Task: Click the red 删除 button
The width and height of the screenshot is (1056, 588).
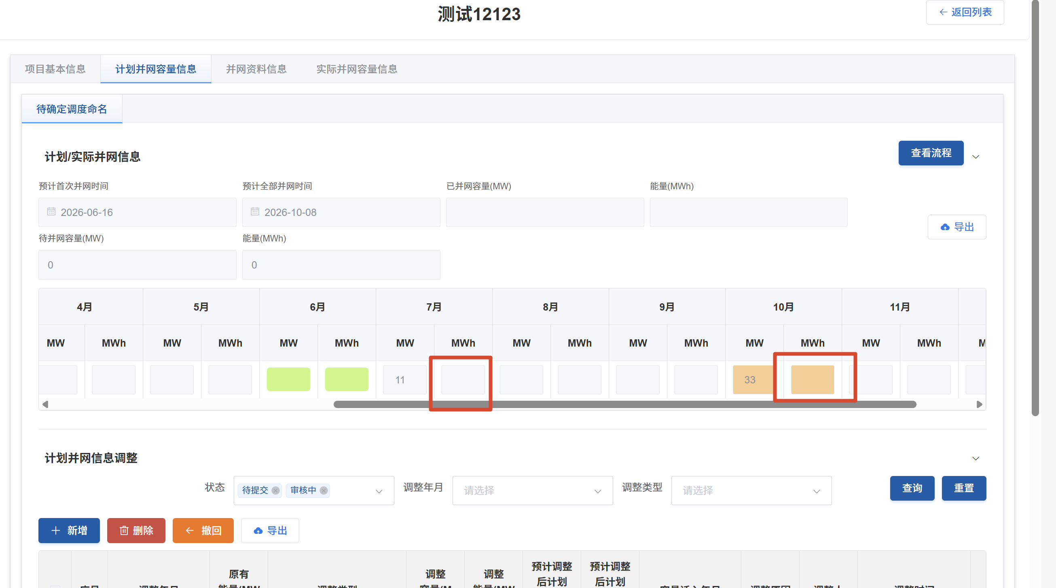Action: [136, 531]
